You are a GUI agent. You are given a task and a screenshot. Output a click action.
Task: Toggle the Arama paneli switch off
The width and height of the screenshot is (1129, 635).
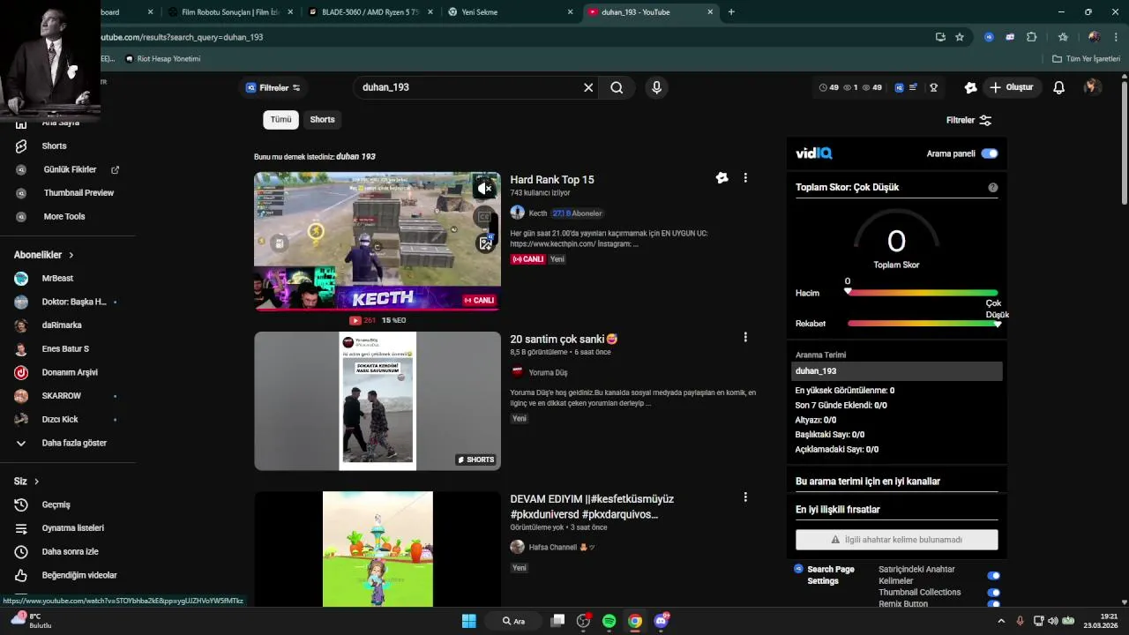point(990,153)
